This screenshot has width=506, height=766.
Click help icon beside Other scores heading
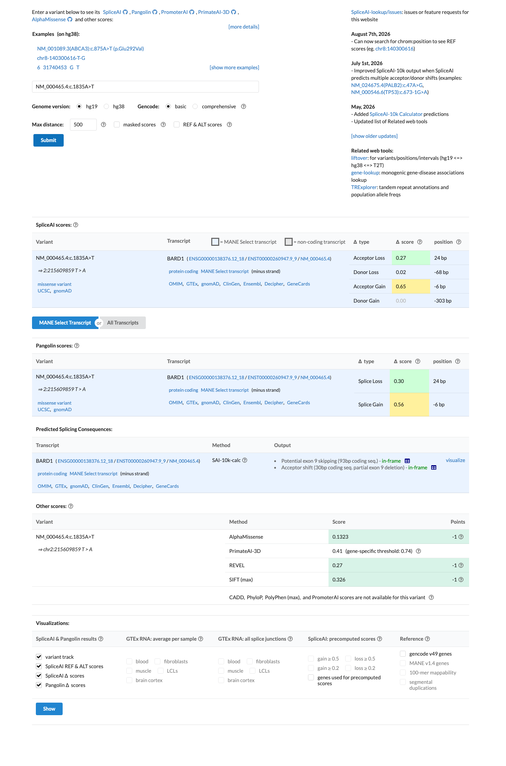[x=71, y=506]
